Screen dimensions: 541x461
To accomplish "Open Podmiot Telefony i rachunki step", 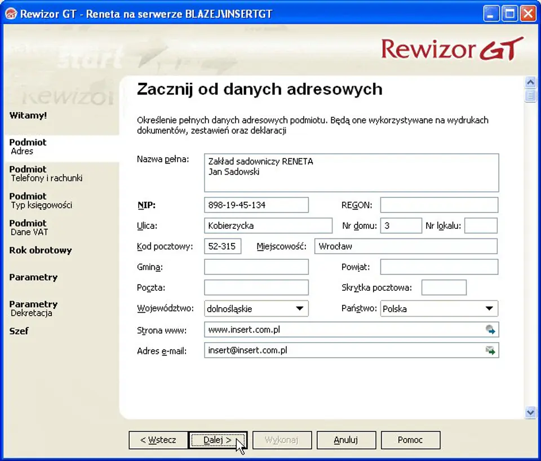I will (46, 174).
